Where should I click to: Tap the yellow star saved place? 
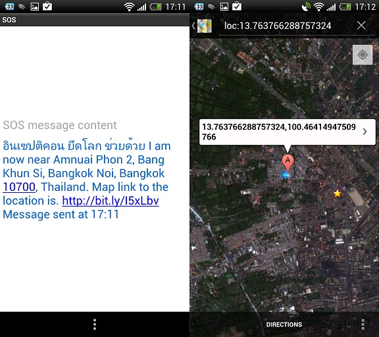tap(337, 194)
